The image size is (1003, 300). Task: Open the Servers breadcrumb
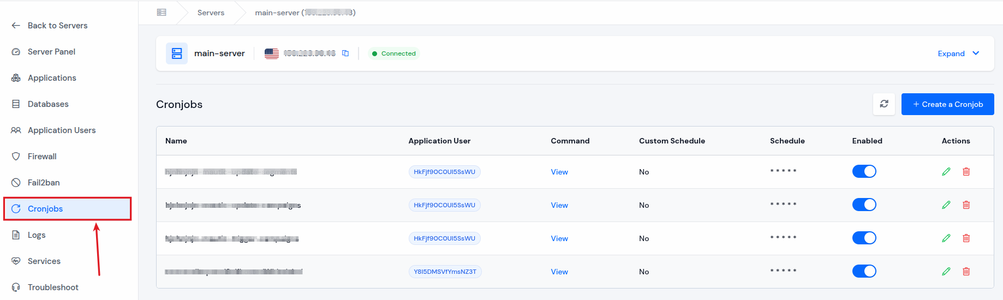pyautogui.click(x=211, y=13)
